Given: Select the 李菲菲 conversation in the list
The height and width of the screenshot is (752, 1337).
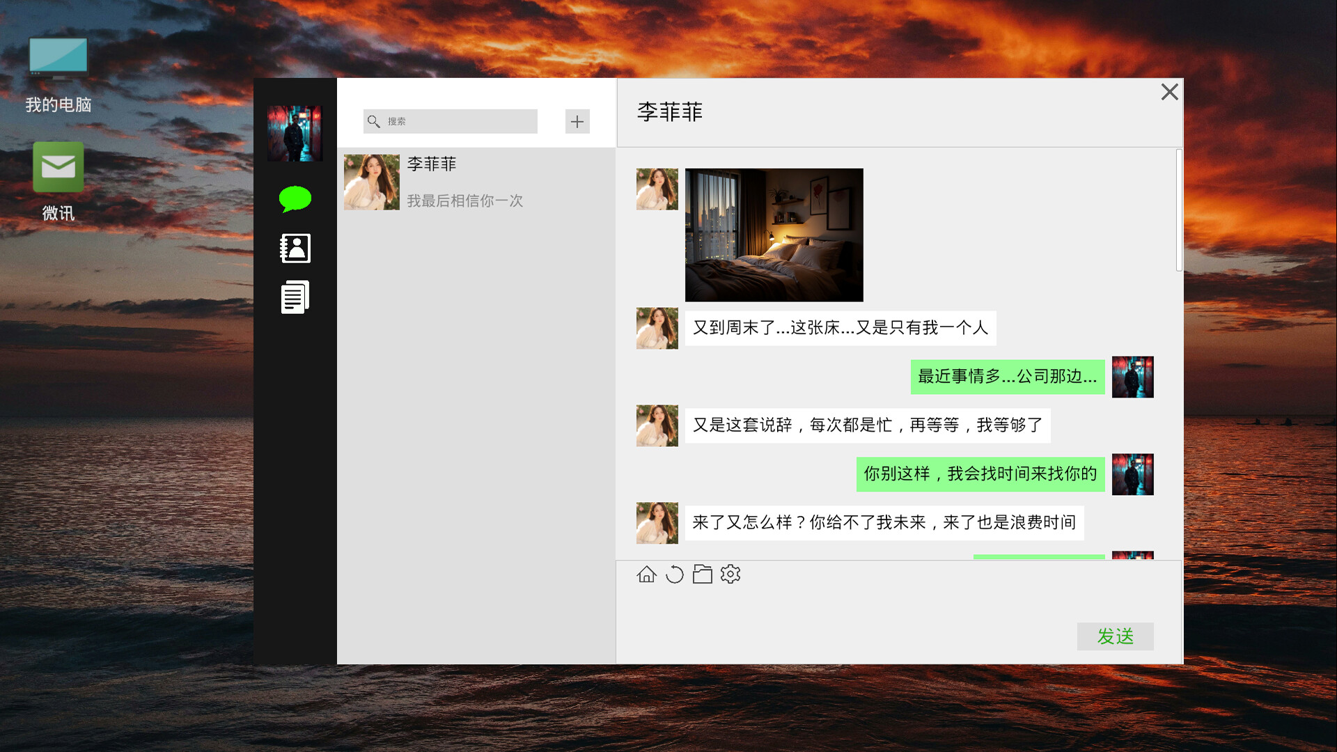Looking at the screenshot, I should pyautogui.click(x=476, y=182).
